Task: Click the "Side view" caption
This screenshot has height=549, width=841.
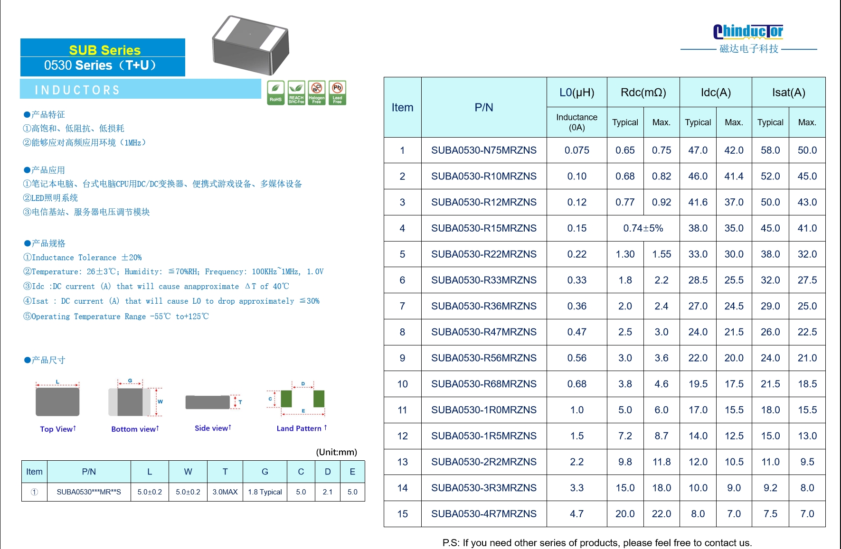Action: pyautogui.click(x=213, y=428)
